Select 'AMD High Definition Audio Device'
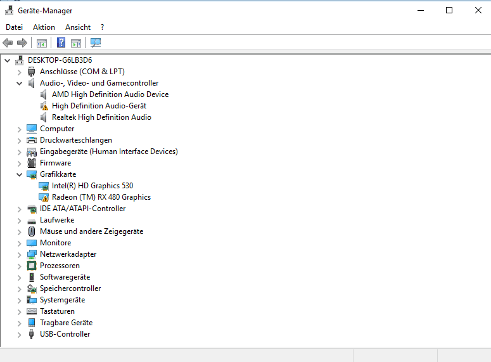The width and height of the screenshot is (491, 362). pos(110,94)
